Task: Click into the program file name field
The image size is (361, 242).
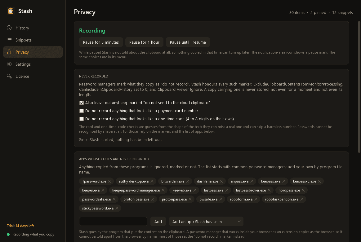Action: 113,222
